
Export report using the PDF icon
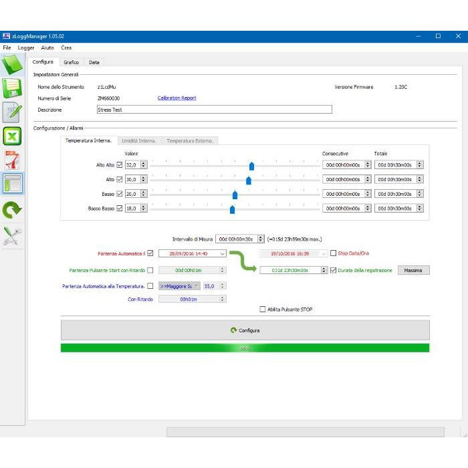(12, 160)
